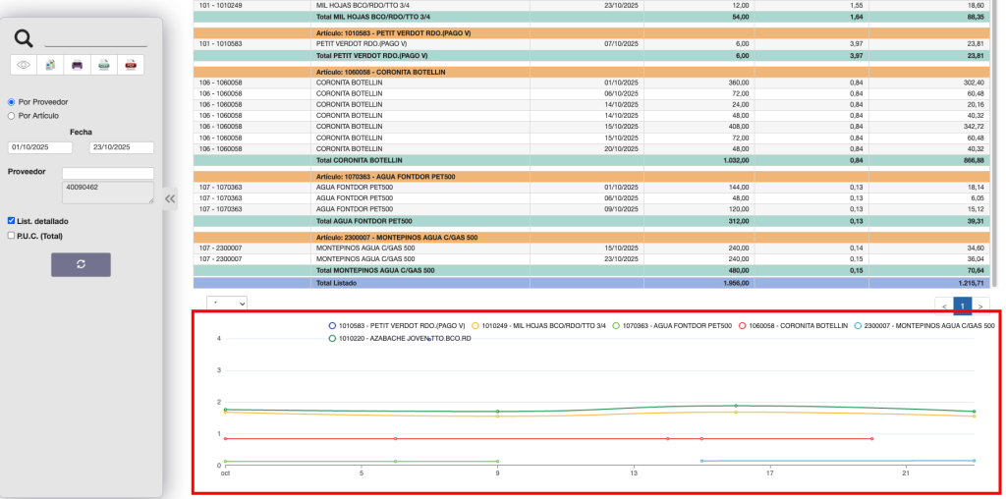Click the copy document icon
The image size is (1006, 499).
click(x=50, y=66)
